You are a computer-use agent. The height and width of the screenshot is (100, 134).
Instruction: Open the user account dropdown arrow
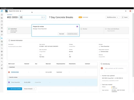tap(132, 11)
